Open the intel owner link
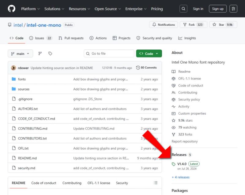 18,25
